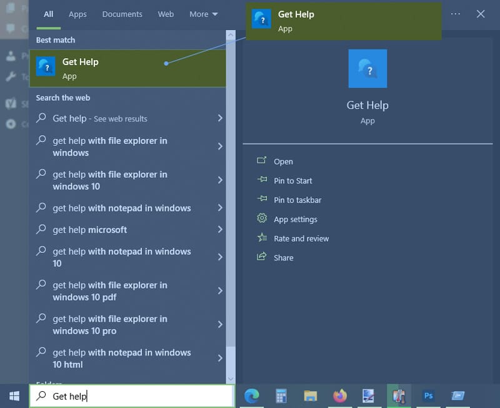
Task: Switch to the Apps tab
Action: [x=77, y=14]
